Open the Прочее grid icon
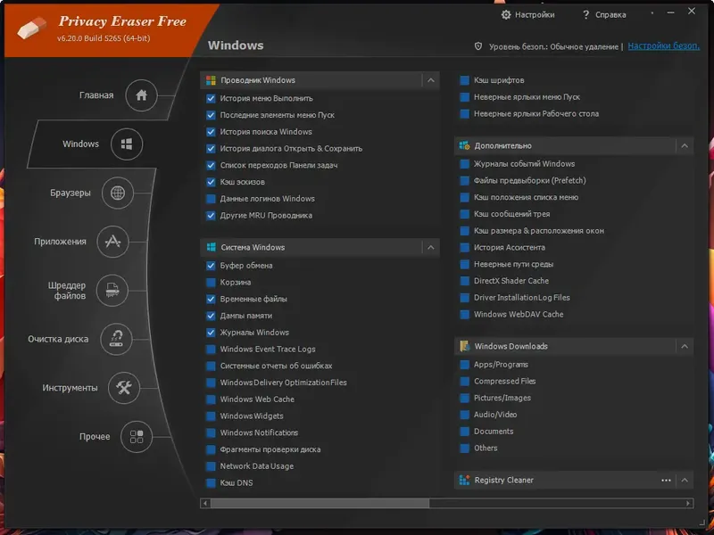This screenshot has height=535, width=714. tap(137, 437)
